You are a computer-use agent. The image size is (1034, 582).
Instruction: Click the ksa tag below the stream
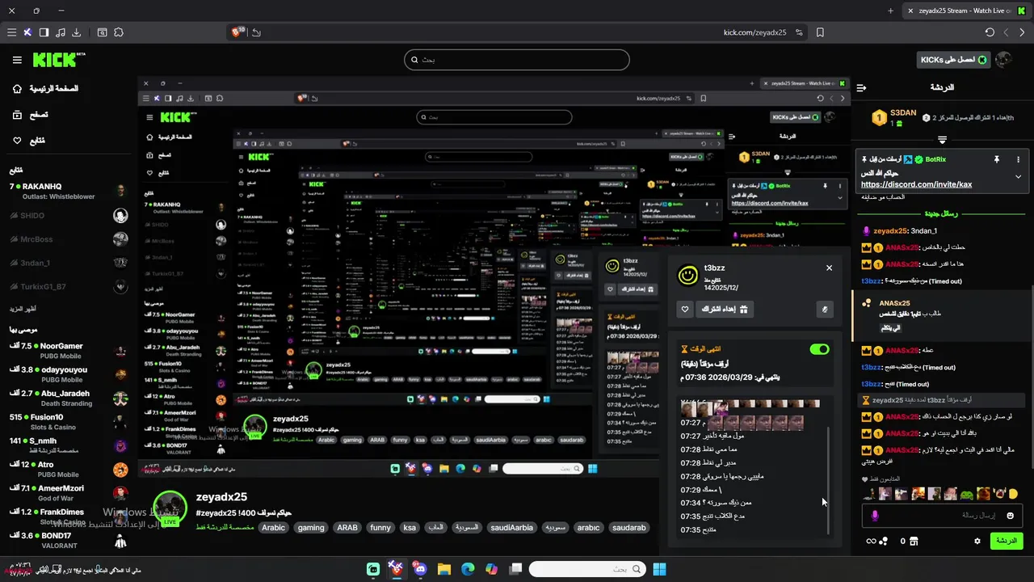coord(410,527)
